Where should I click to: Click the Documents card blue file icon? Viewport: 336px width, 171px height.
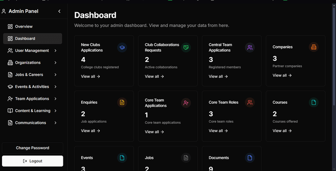[250, 158]
